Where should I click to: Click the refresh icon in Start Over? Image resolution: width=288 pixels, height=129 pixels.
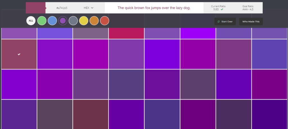[x=218, y=22]
